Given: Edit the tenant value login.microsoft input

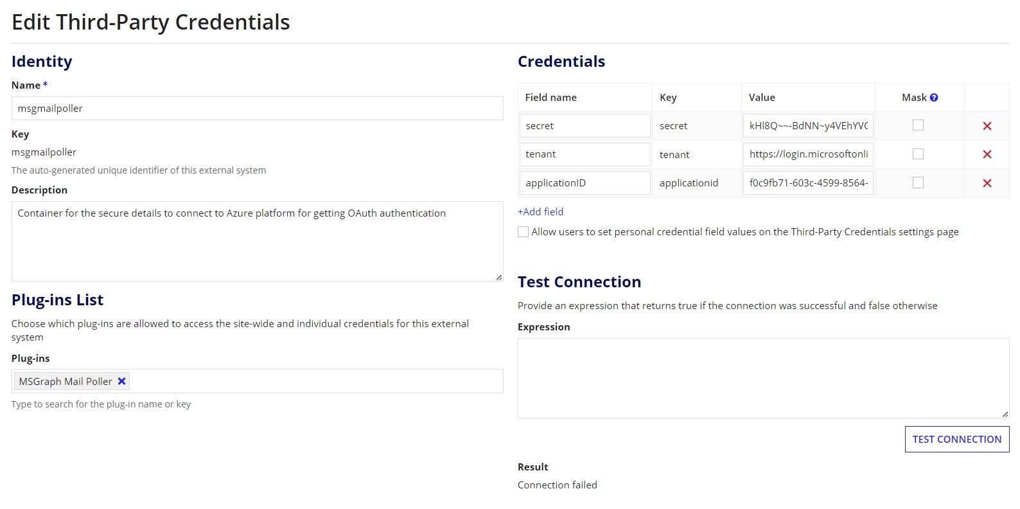Looking at the screenshot, I should click(x=808, y=154).
